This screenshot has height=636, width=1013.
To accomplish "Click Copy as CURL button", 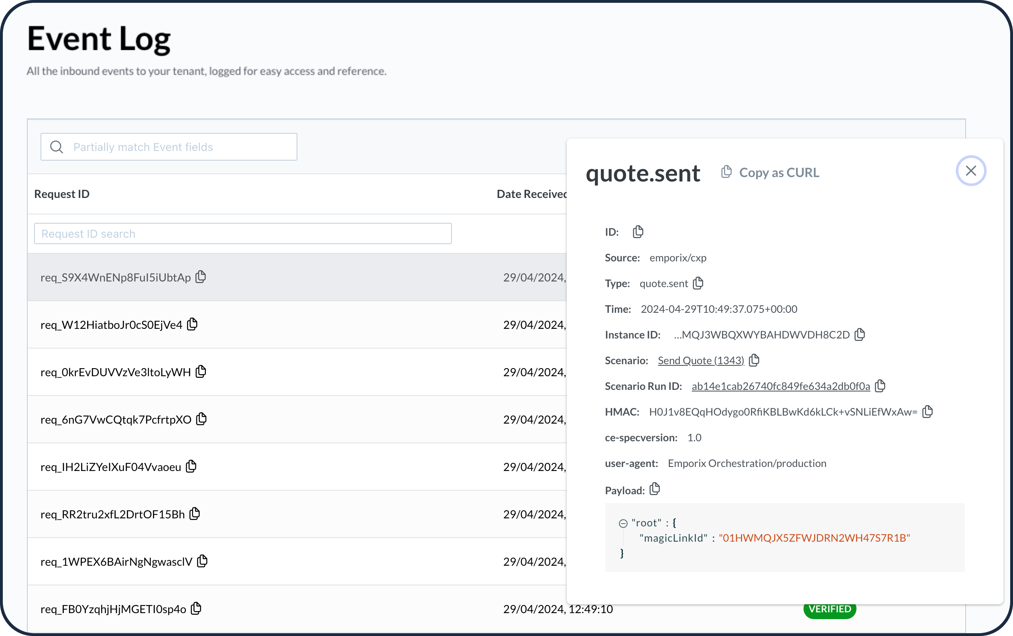I will 770,173.
